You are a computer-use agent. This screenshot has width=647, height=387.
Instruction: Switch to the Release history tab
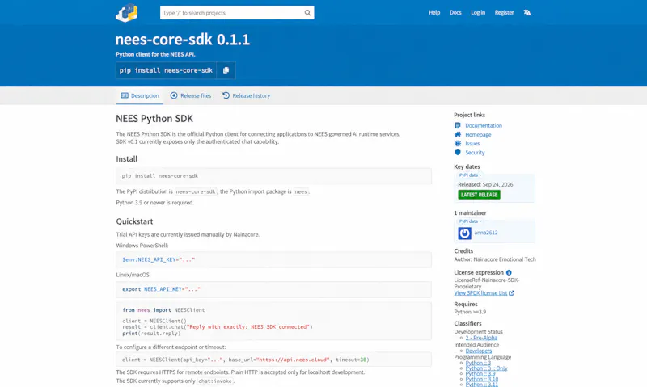pos(247,95)
